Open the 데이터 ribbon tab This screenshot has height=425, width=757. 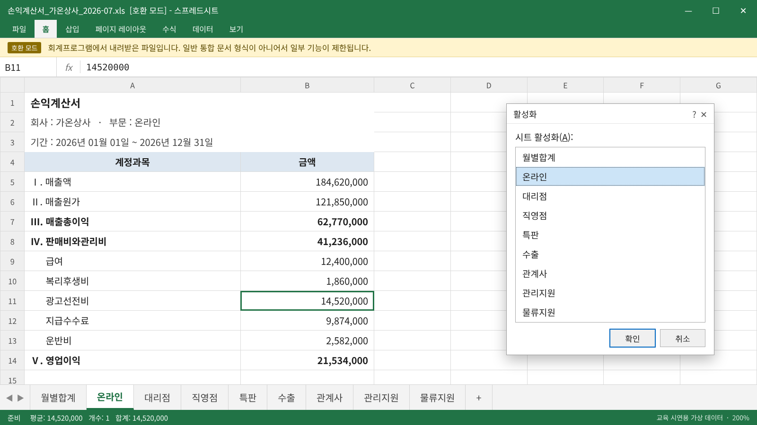click(202, 29)
